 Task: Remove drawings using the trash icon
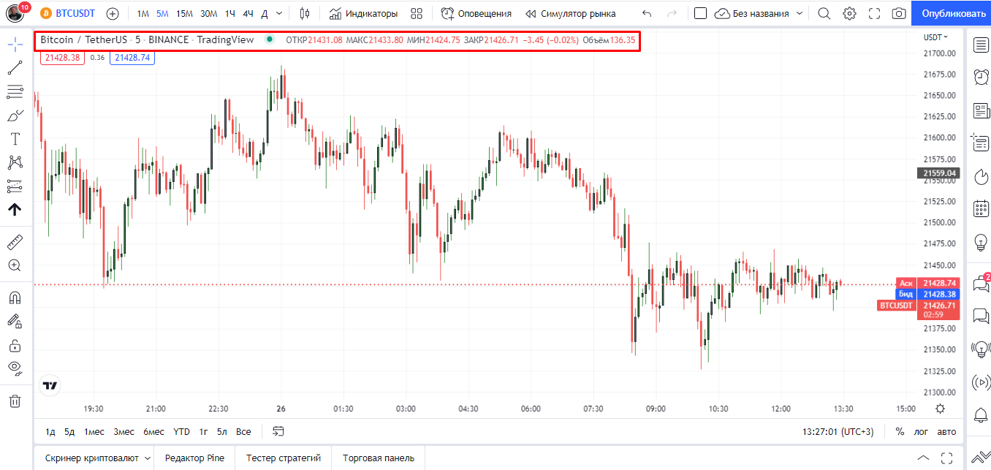[15, 401]
